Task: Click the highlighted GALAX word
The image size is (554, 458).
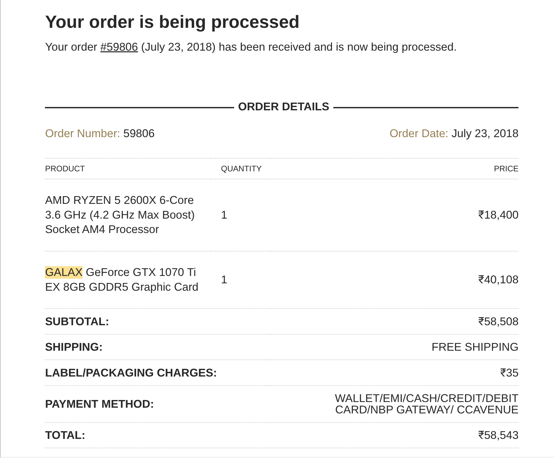Action: (64, 272)
